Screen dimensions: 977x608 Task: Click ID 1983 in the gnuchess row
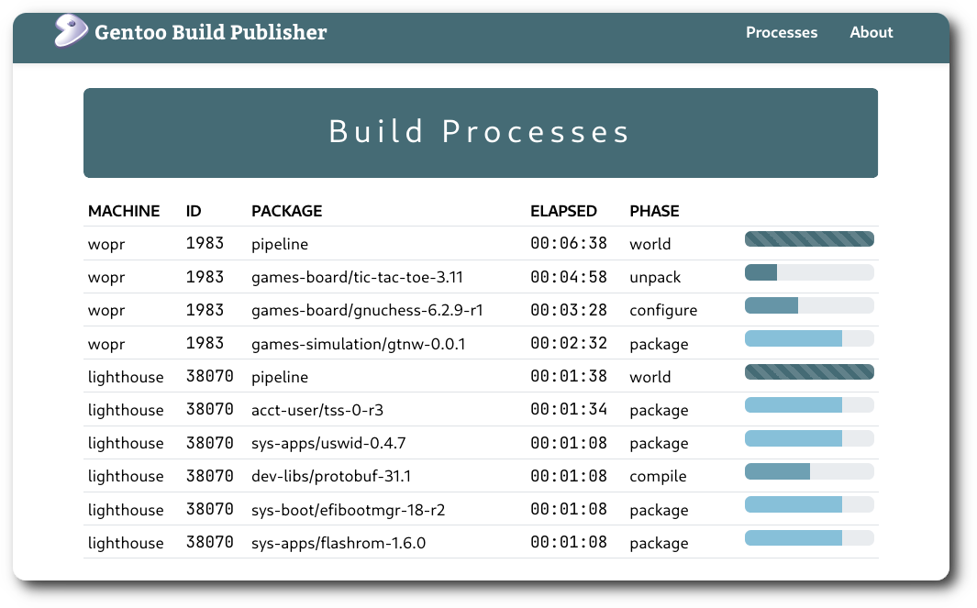[205, 310]
